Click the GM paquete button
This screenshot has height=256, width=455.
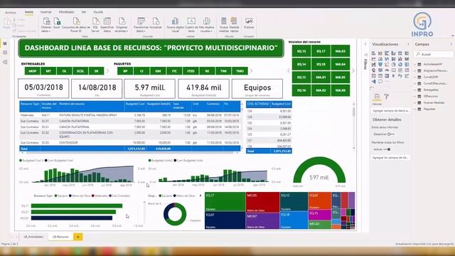click(158, 71)
